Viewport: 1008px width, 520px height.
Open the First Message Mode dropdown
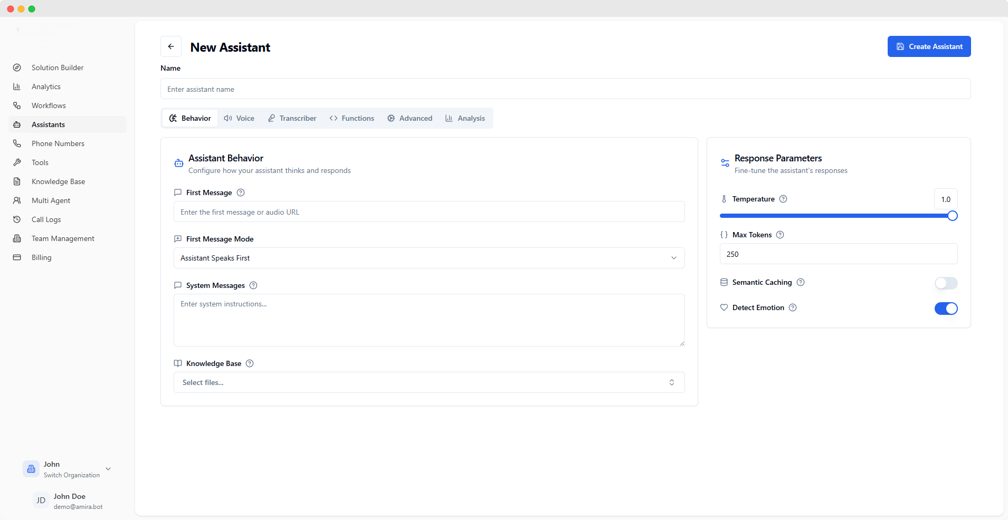429,258
